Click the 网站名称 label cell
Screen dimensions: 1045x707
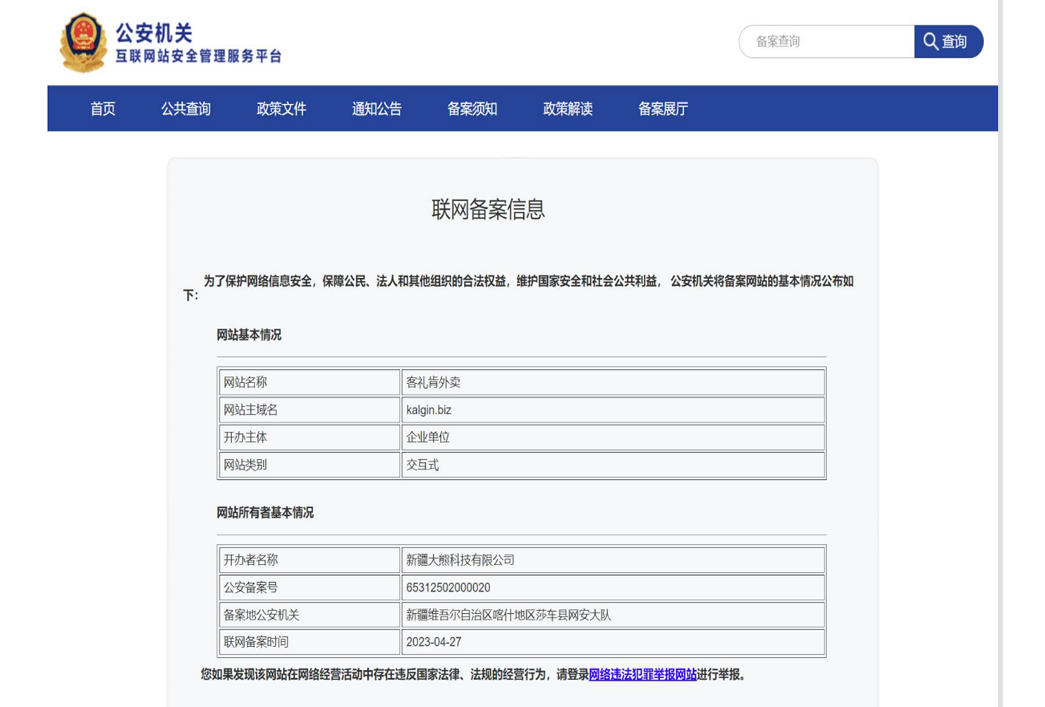click(310, 382)
